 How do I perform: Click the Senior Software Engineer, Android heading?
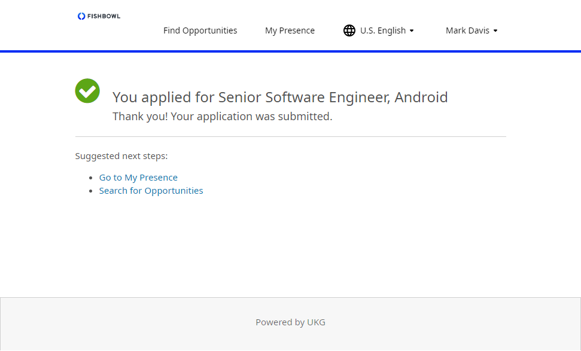[280, 97]
